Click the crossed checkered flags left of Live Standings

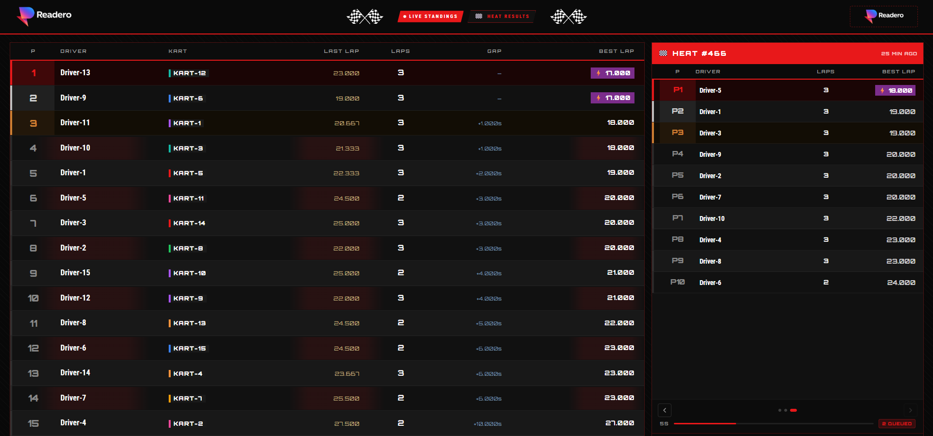[x=365, y=17]
